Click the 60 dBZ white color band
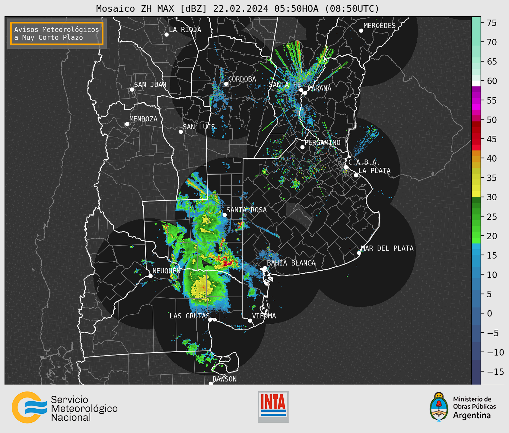The image size is (509, 433). [476, 83]
